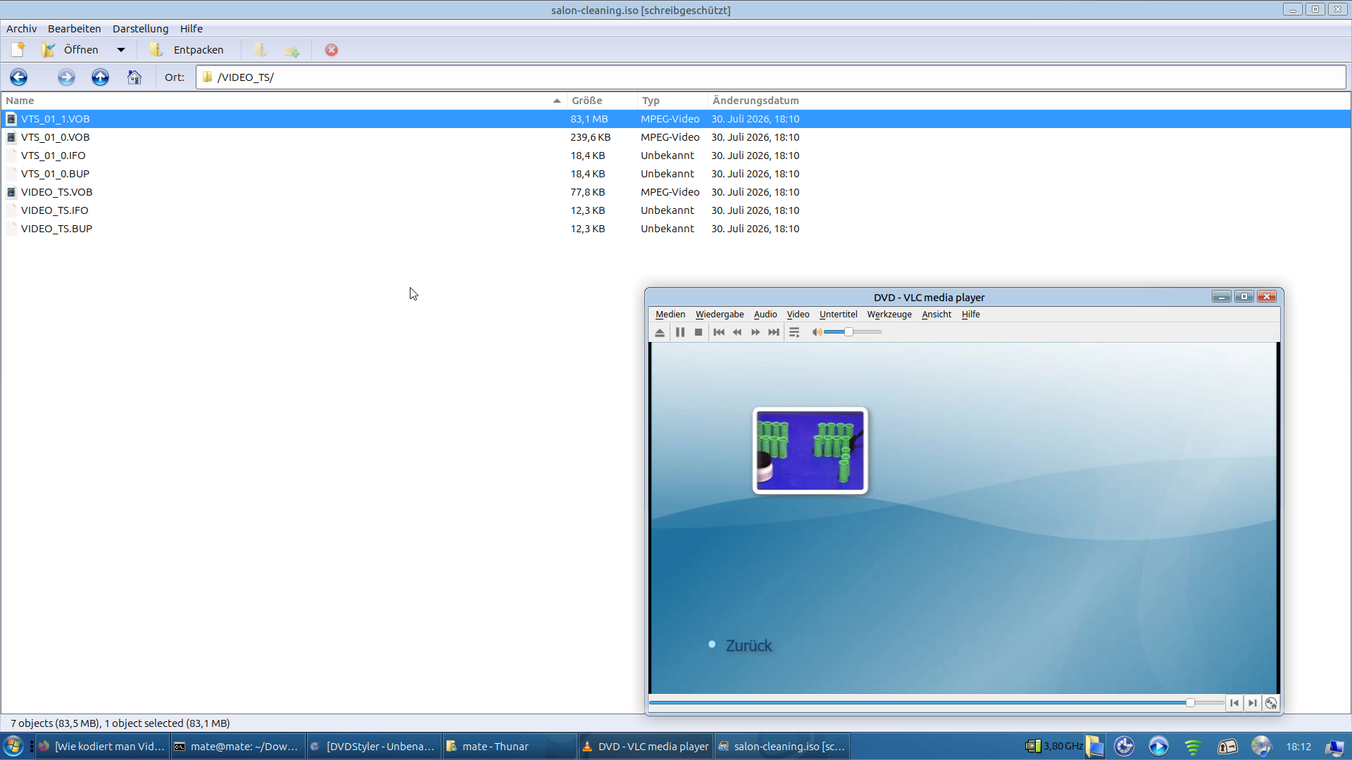Switch to the Firefox window in the taskbar

(102, 747)
